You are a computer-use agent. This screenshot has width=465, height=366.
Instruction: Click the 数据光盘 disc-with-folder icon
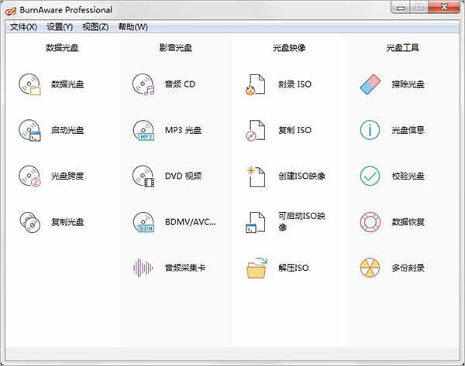(29, 84)
